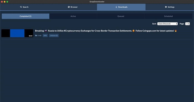Click the download arrow icon beside Downloads
Viewport: 194px width, 102px height.
pyautogui.click(x=116, y=7)
